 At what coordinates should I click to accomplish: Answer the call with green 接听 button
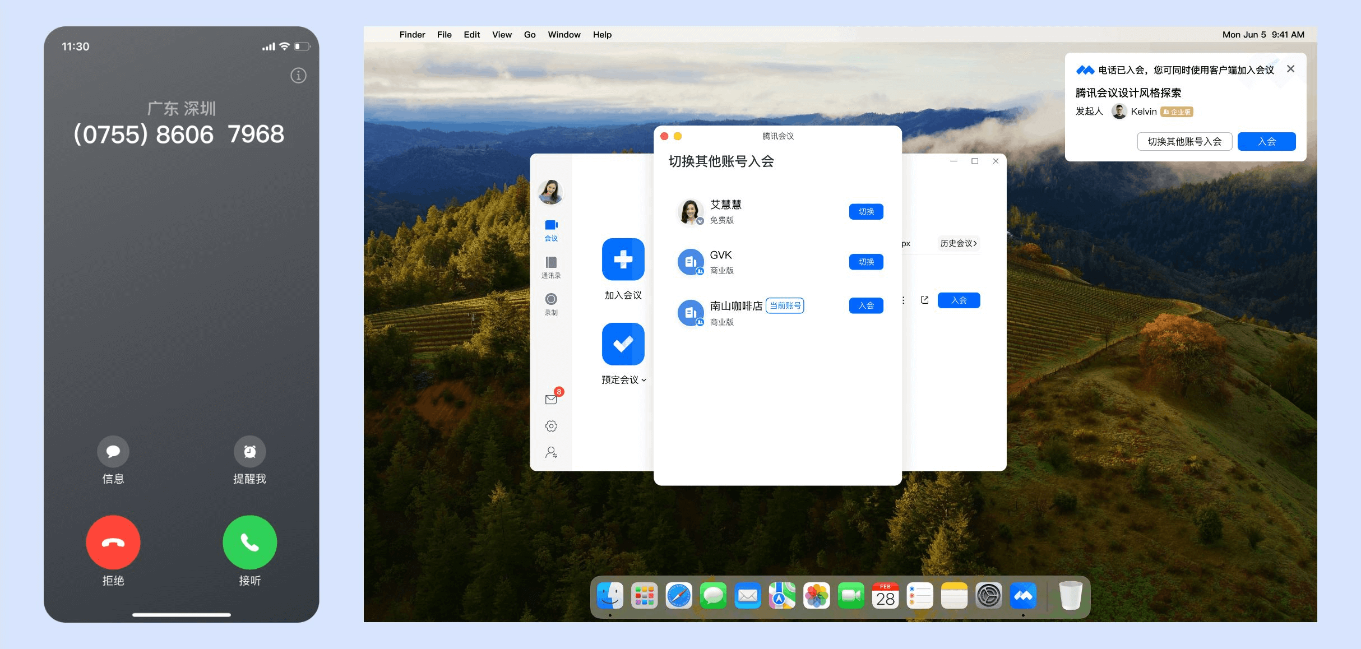[250, 542]
